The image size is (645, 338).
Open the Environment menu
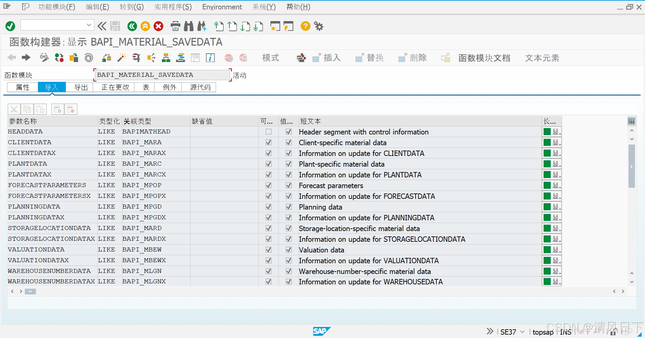coord(222,7)
